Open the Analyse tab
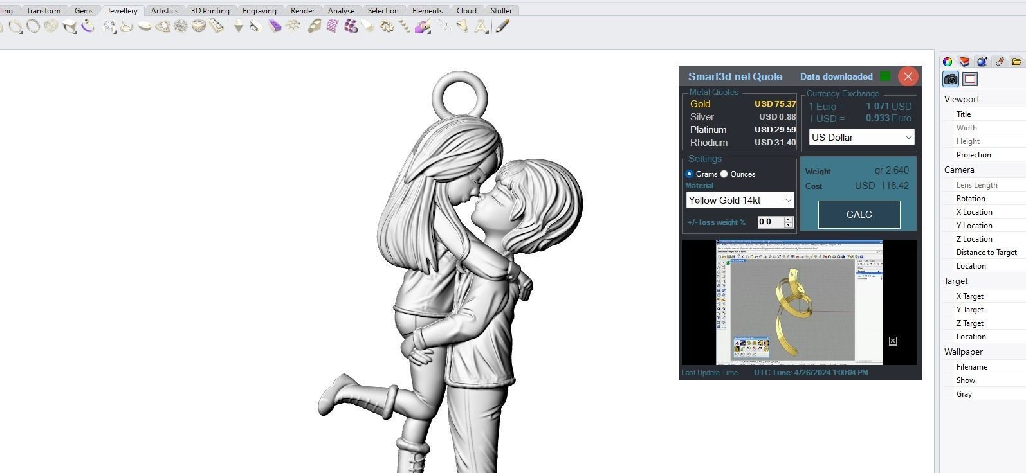Screen dimensions: 1026x473 coord(341,11)
